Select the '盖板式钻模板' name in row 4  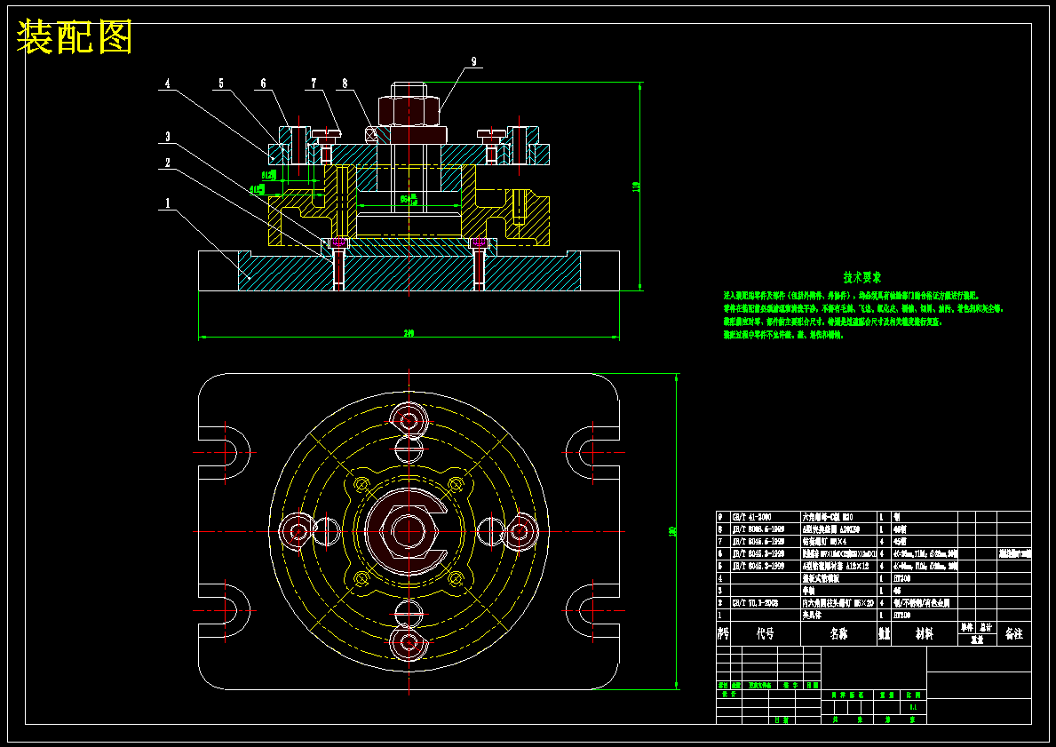pyautogui.click(x=821, y=578)
